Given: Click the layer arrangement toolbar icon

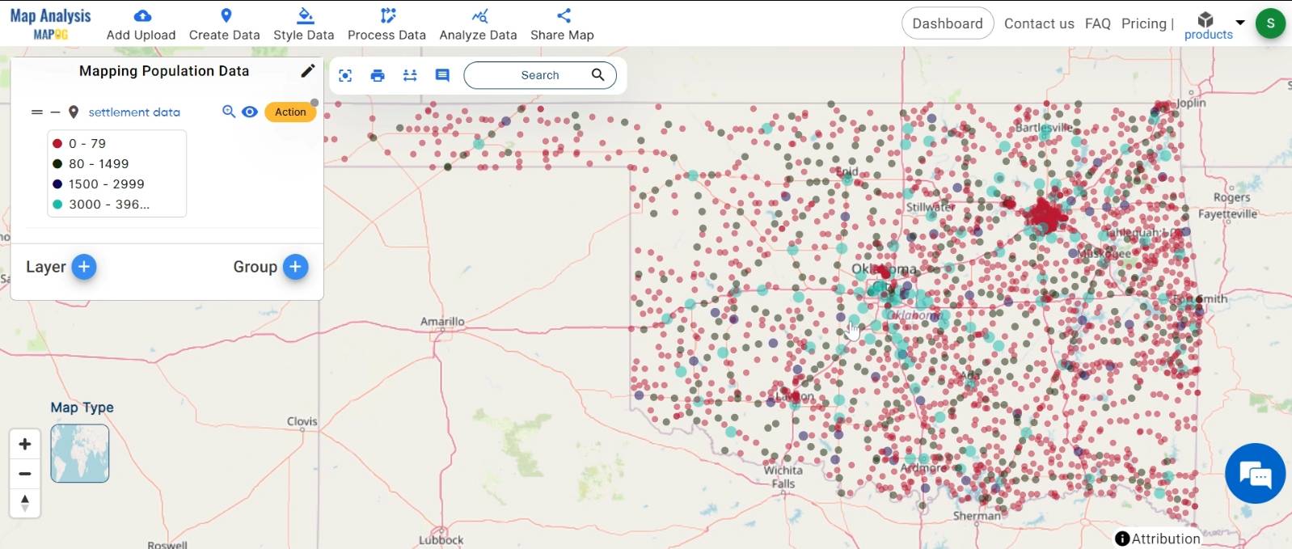Looking at the screenshot, I should (410, 75).
